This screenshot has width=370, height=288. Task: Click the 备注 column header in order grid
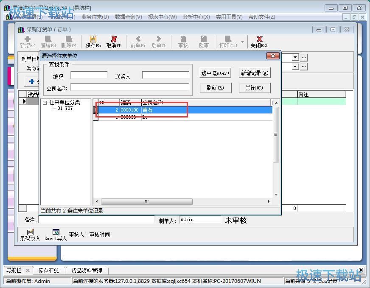[321, 94]
